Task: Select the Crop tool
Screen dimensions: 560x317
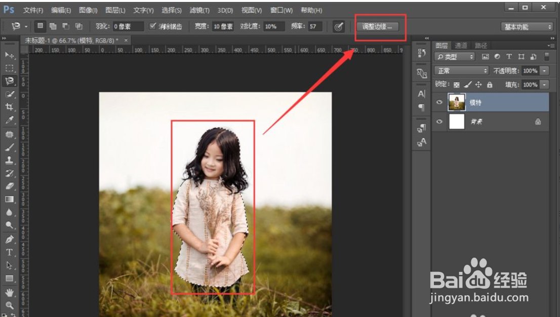Action: tap(9, 107)
